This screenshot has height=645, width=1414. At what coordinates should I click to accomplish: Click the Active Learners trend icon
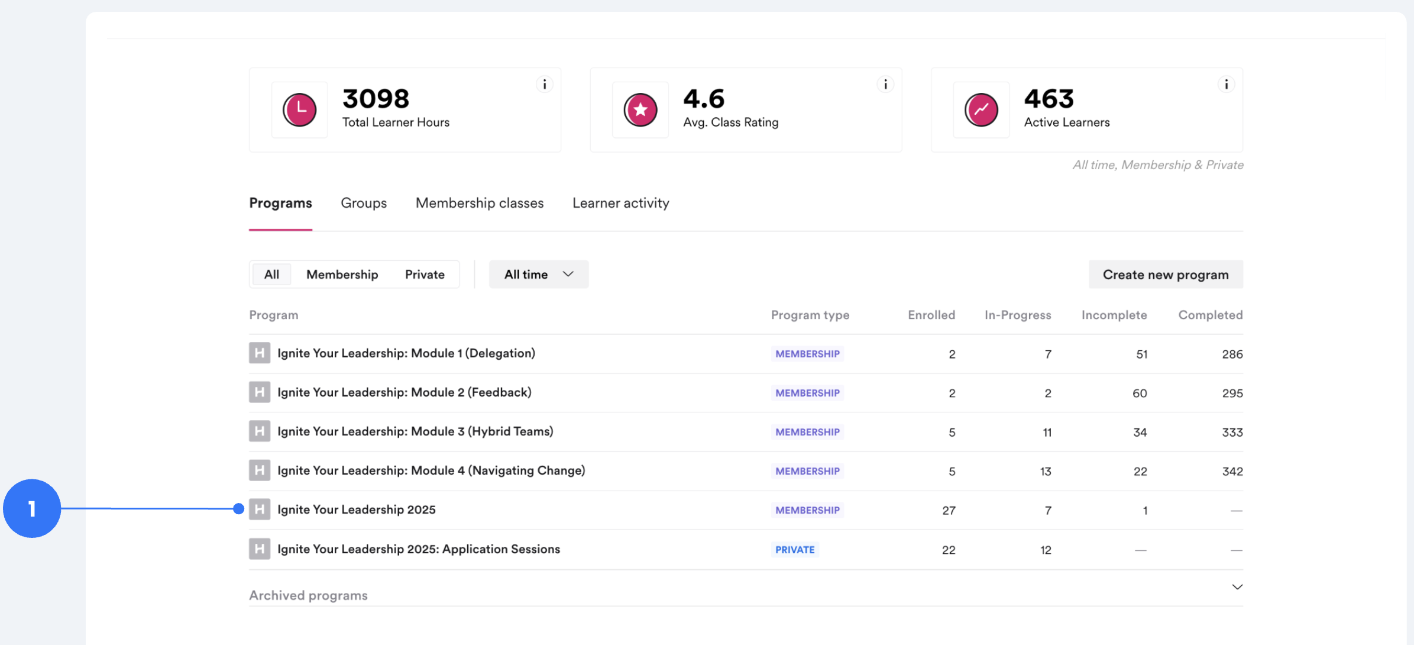point(981,110)
